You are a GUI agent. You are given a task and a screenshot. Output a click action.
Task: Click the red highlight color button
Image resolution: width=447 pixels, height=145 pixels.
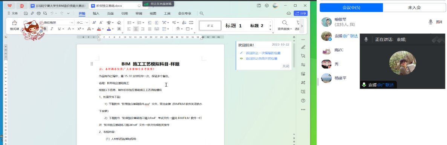point(99,29)
